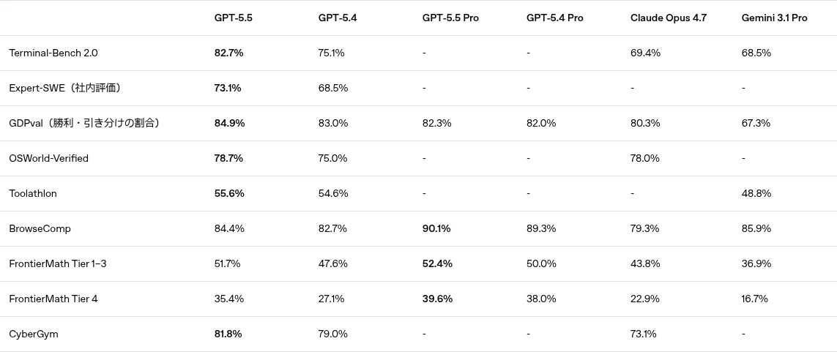Select the 78.0% OSWorld-Verified Claude score
Screen dimensions: 837x352
645,158
